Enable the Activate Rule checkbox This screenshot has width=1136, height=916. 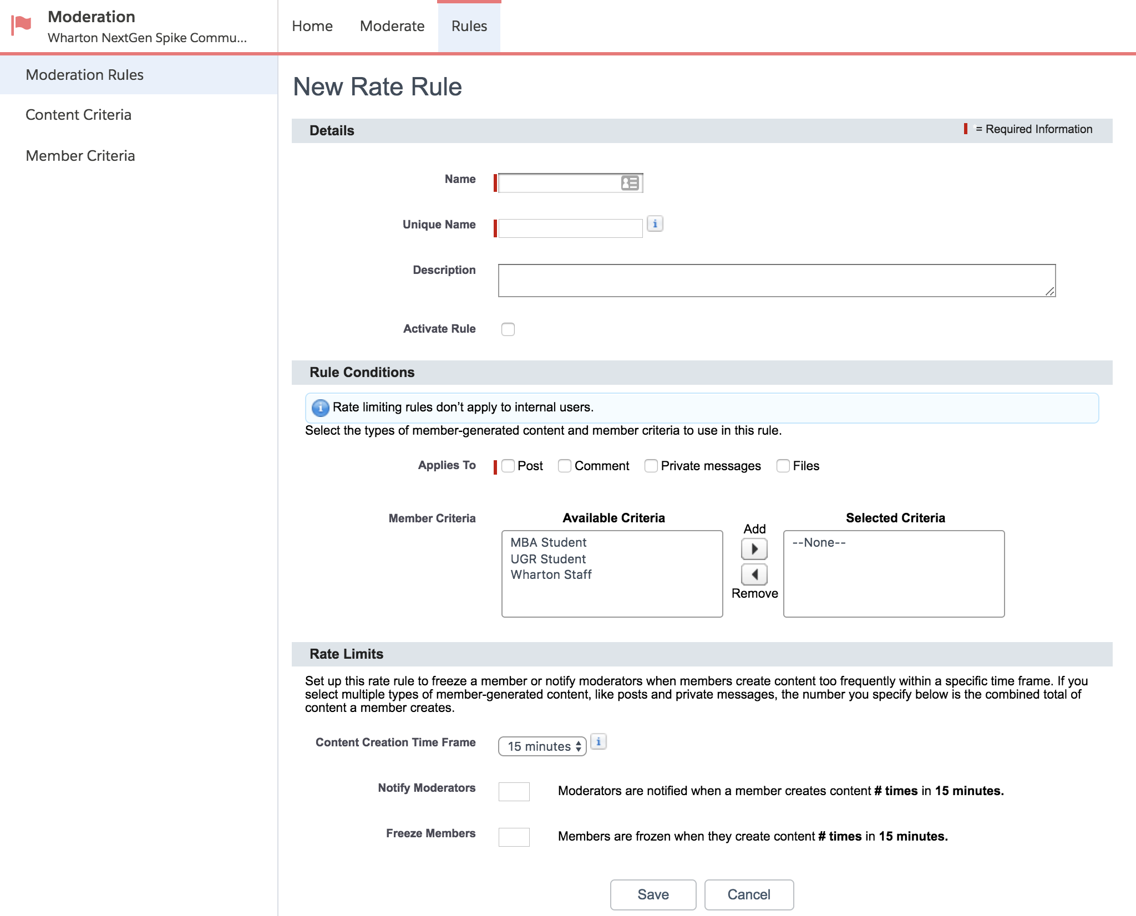508,329
